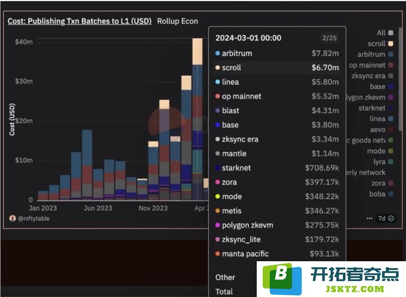
Task: Click the scroll legend color swatch
Action: click(x=390, y=44)
